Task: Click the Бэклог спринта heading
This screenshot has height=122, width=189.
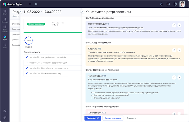Action: tap(32, 52)
